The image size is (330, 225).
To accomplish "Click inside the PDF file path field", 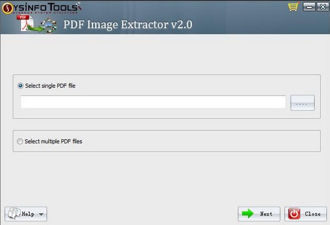I will pyautogui.click(x=153, y=102).
